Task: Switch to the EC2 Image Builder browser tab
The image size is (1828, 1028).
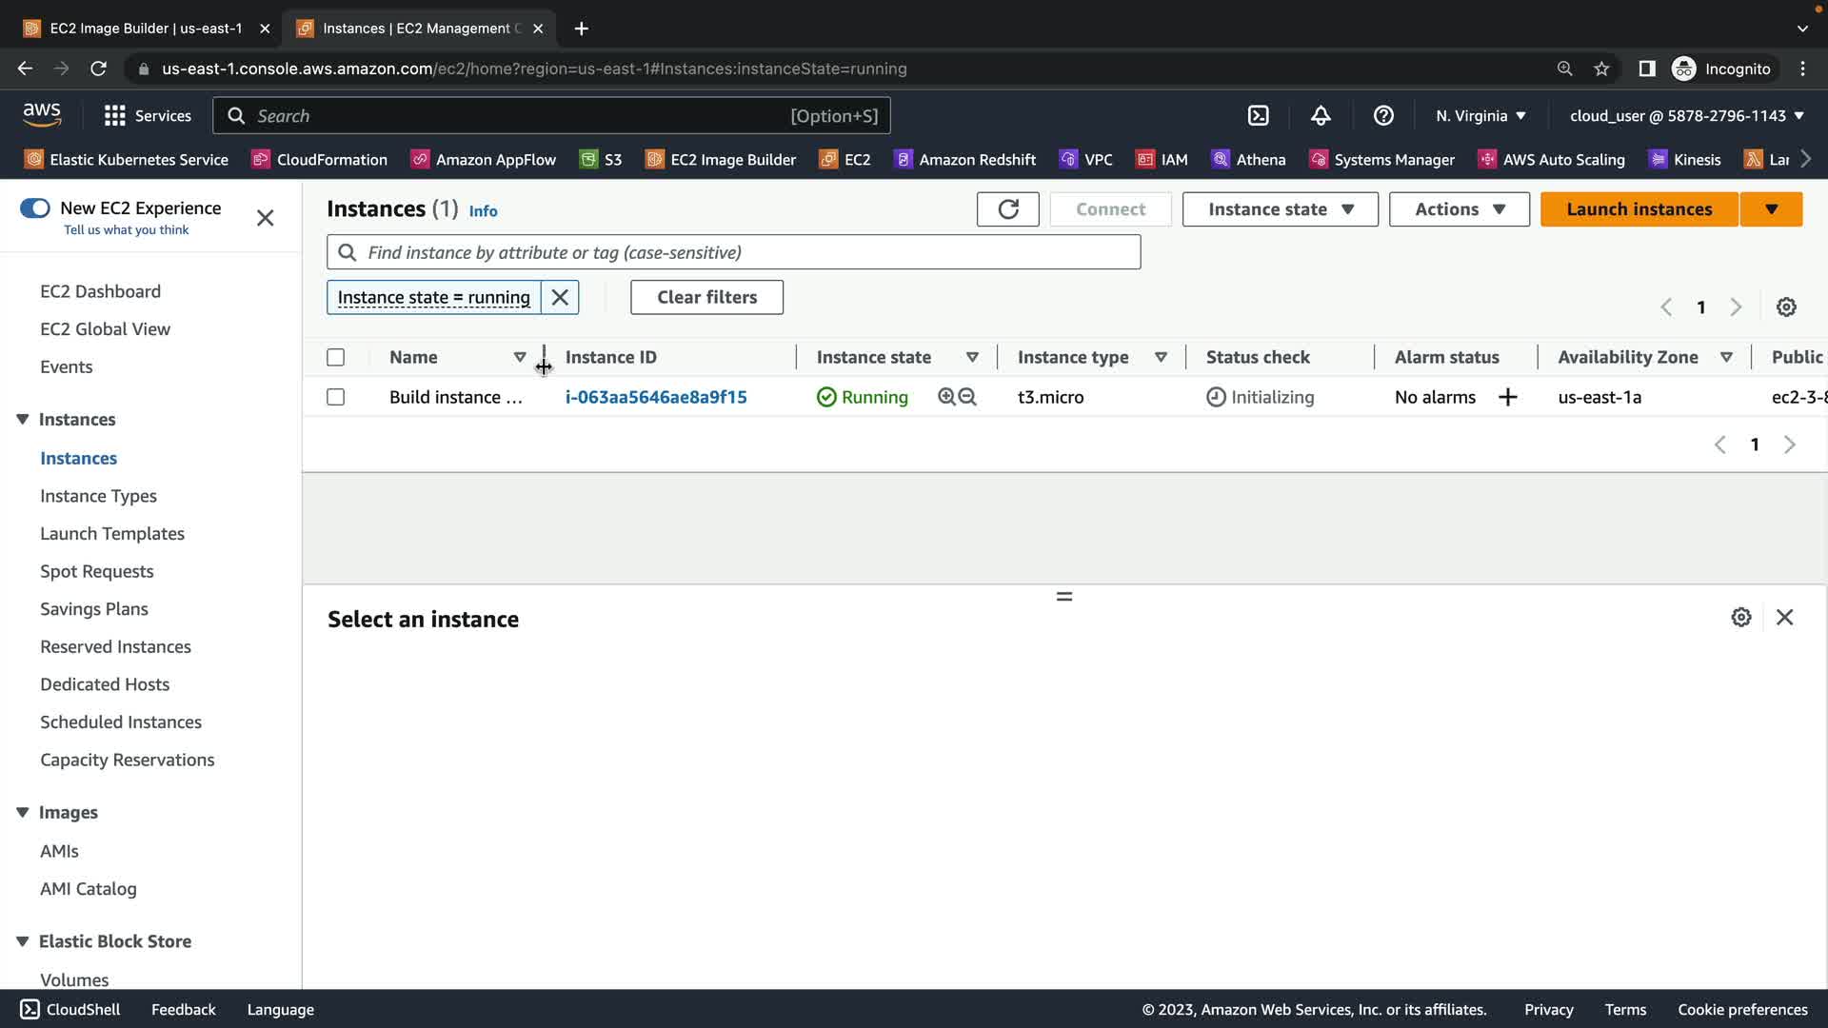Action: click(x=146, y=29)
